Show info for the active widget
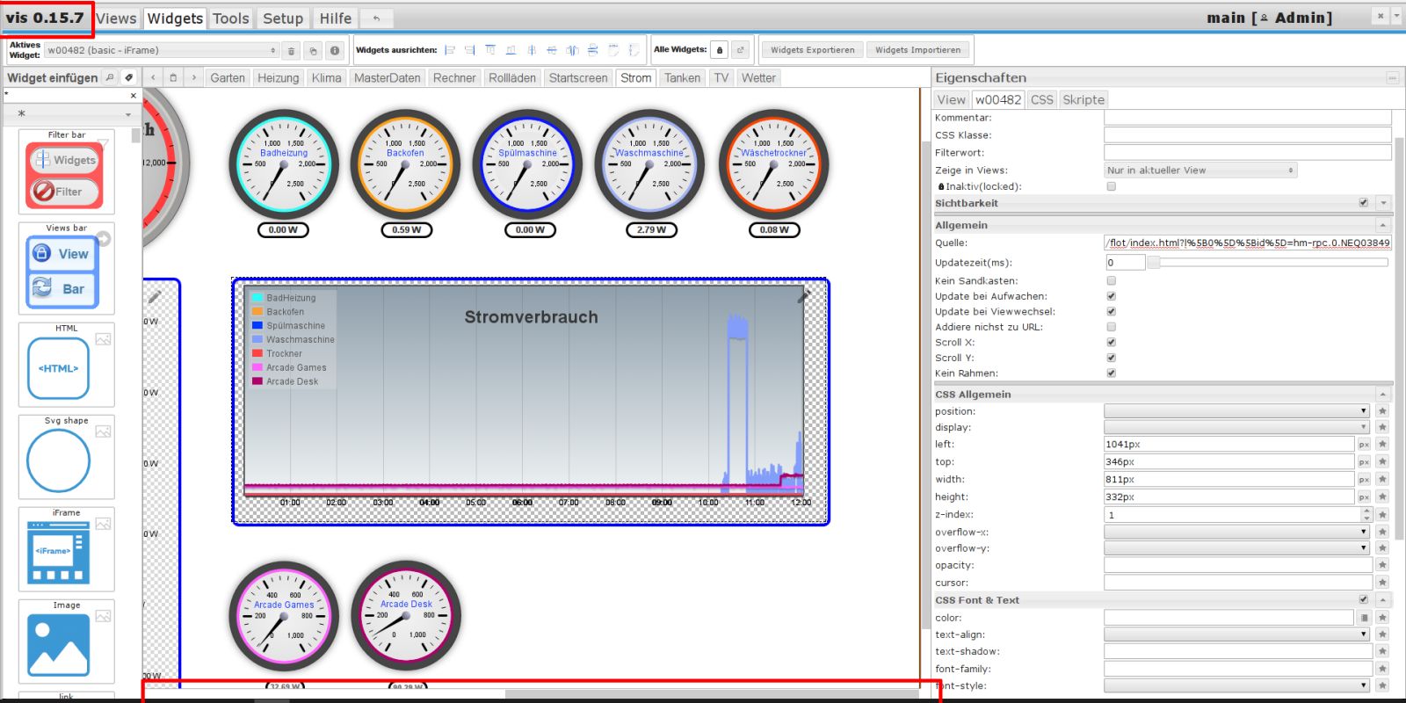Screen dimensions: 1406x703 click(335, 51)
